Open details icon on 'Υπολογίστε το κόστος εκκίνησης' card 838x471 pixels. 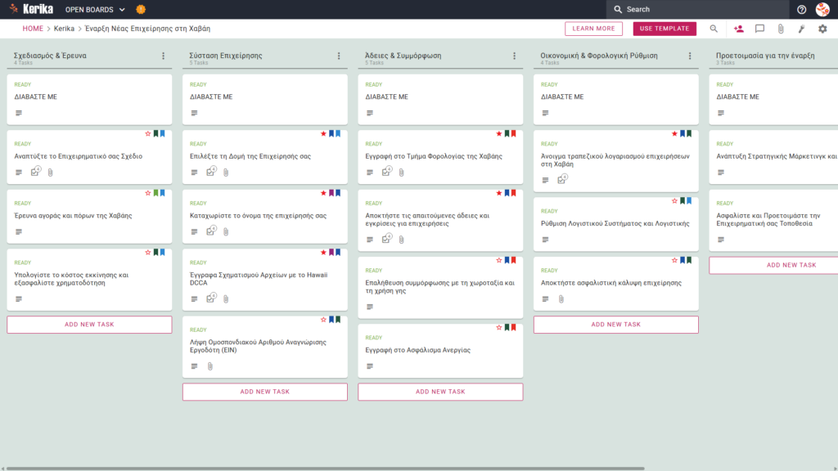pos(19,299)
